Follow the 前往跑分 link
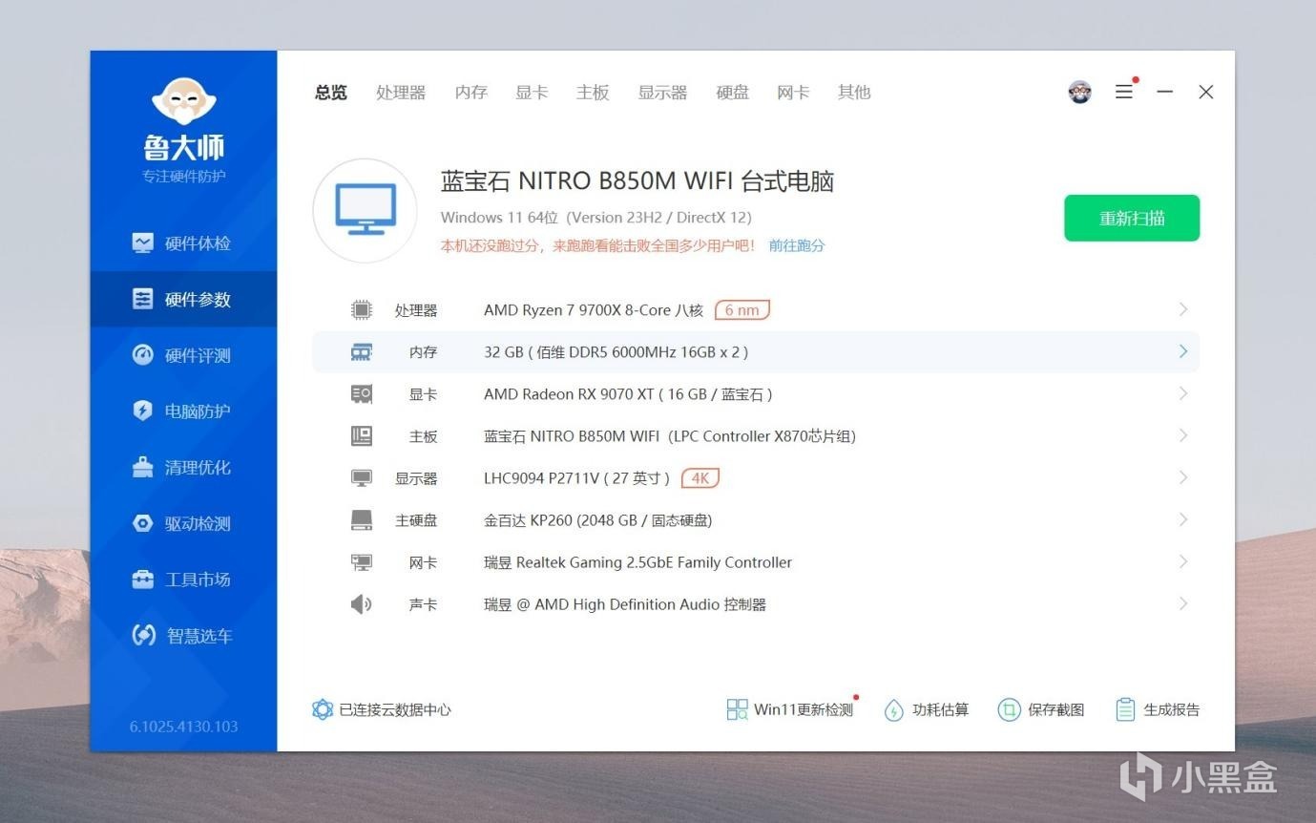1316x823 pixels. pos(797,245)
